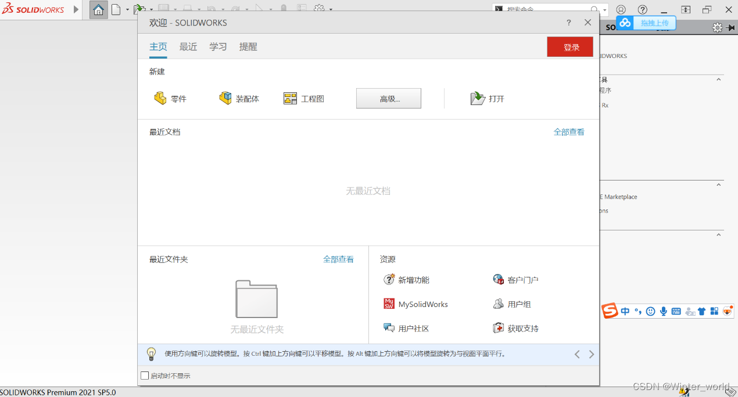Open 用户组 resource link

(x=512, y=304)
